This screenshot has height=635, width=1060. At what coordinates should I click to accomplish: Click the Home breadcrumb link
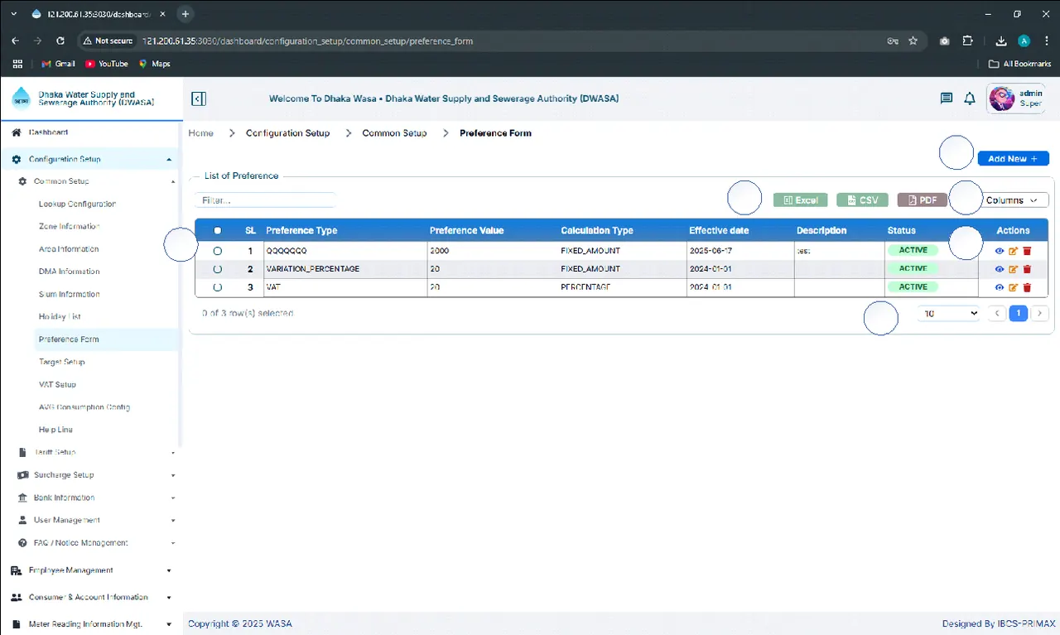pos(200,133)
